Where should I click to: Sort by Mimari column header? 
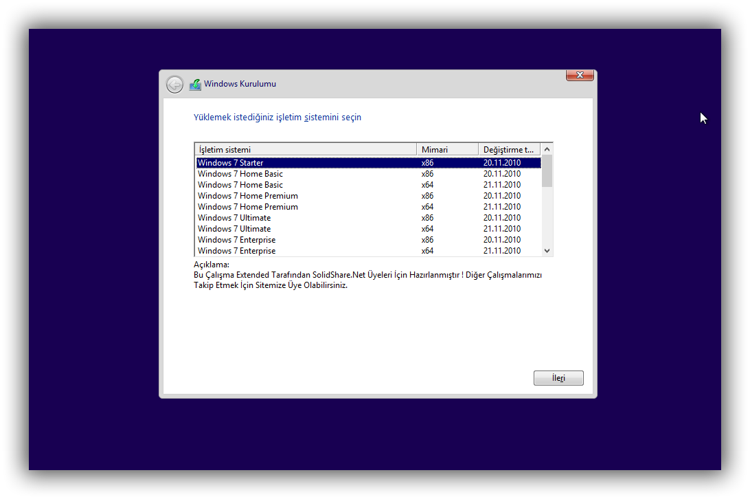tap(447, 149)
